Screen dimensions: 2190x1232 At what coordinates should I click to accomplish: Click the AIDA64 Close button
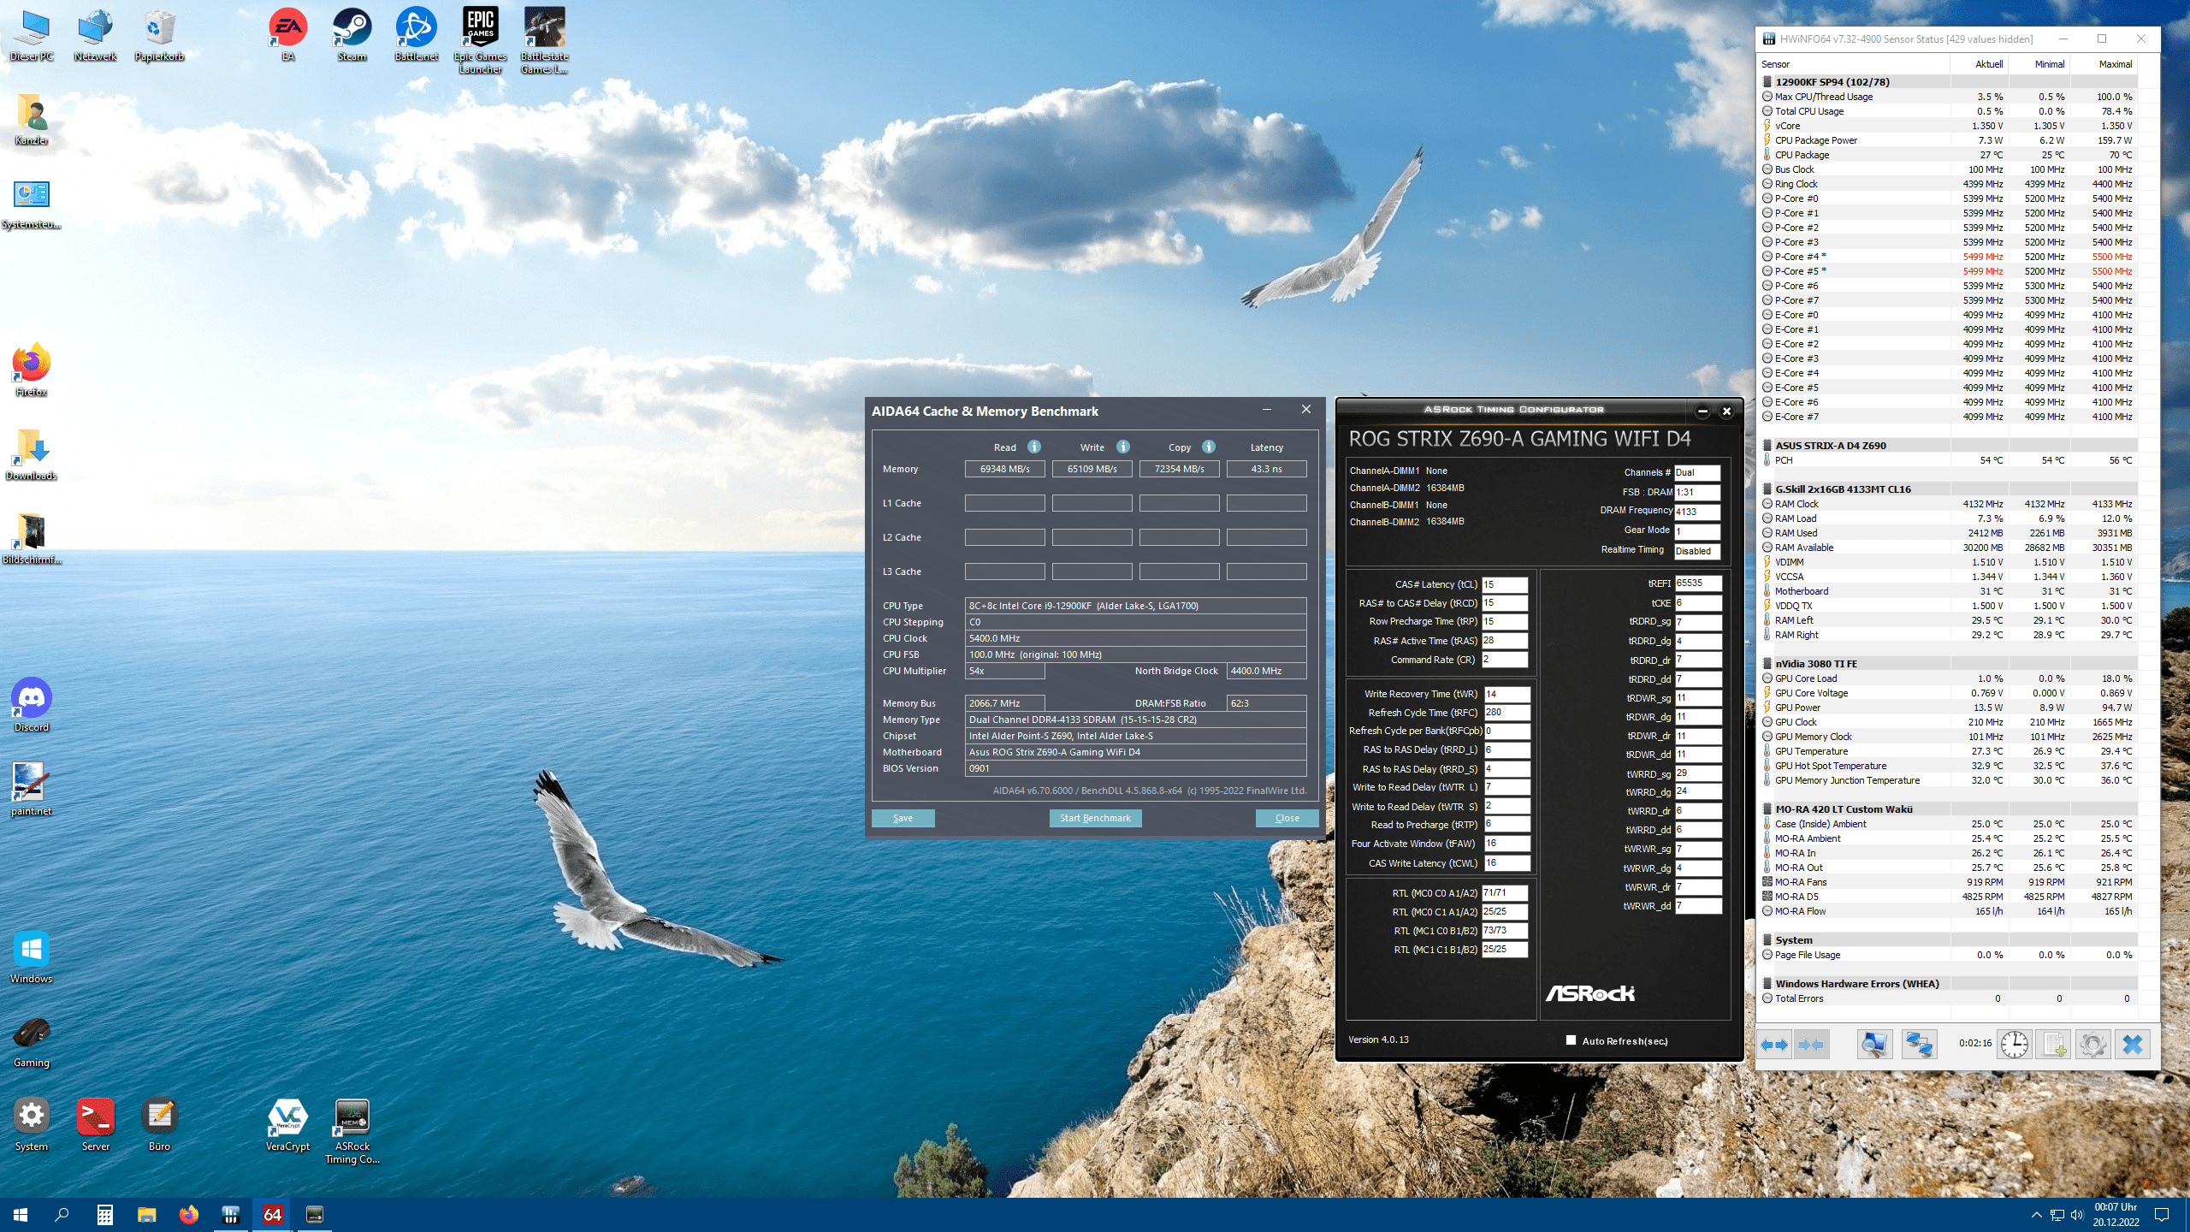[x=1287, y=818]
